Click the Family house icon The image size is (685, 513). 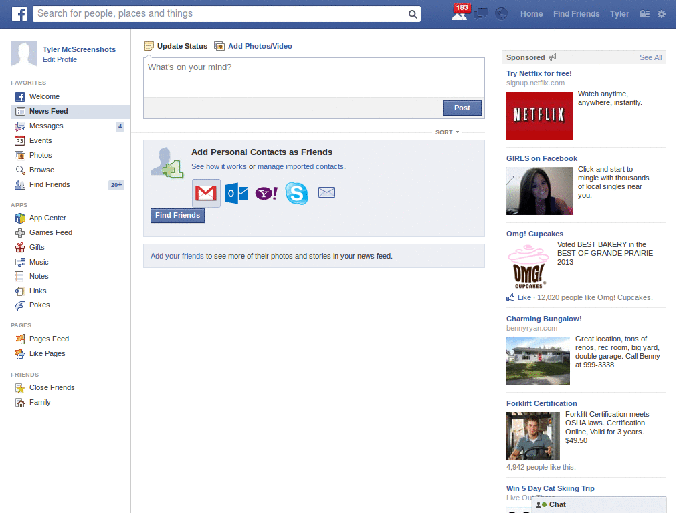tap(20, 403)
